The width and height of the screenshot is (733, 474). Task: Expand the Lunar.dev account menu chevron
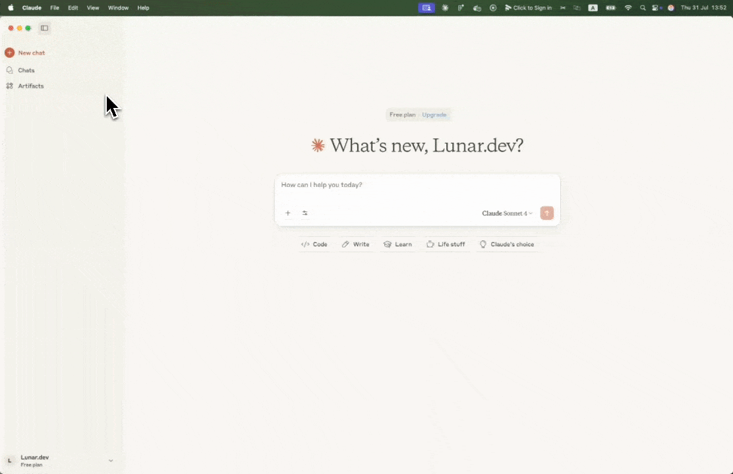coord(111,460)
